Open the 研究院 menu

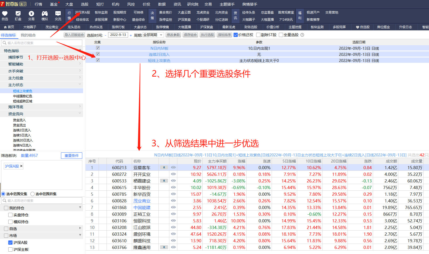tap(193, 4)
